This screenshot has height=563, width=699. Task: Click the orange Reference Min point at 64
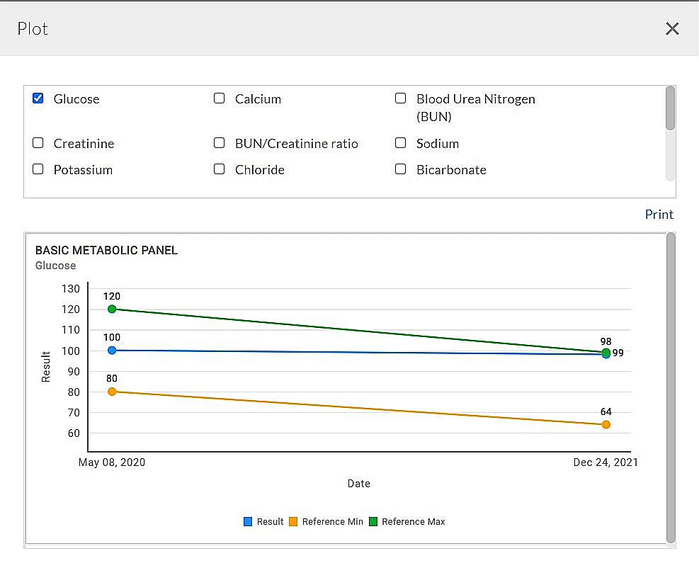pyautogui.click(x=606, y=425)
